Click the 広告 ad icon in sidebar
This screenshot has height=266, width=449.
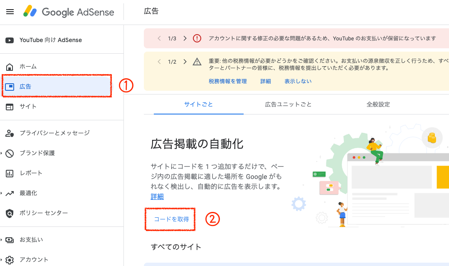10,87
